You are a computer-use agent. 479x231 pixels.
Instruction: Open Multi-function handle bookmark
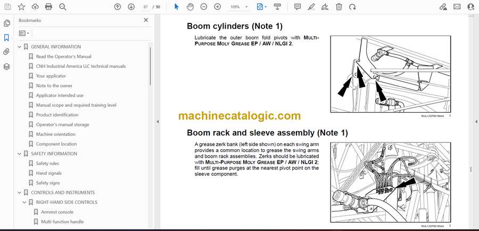[62, 222]
